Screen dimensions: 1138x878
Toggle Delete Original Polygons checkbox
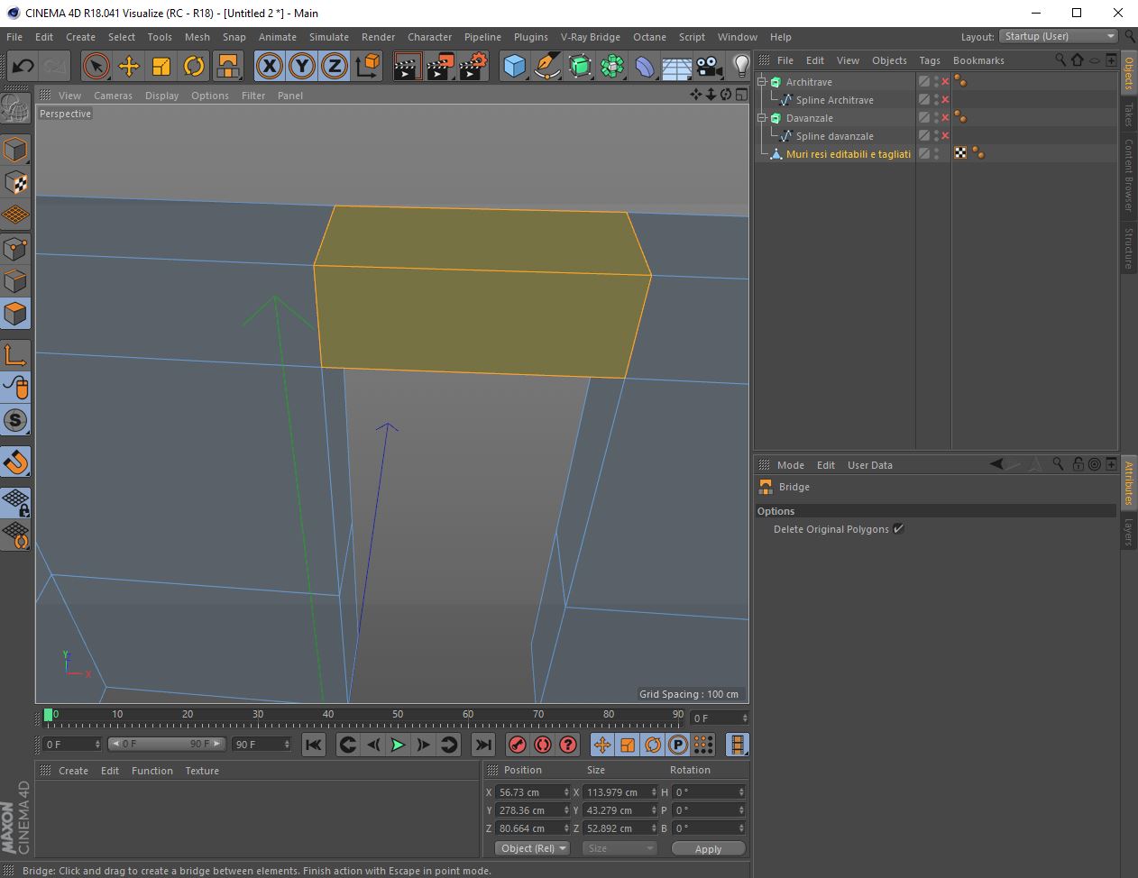[x=898, y=529]
